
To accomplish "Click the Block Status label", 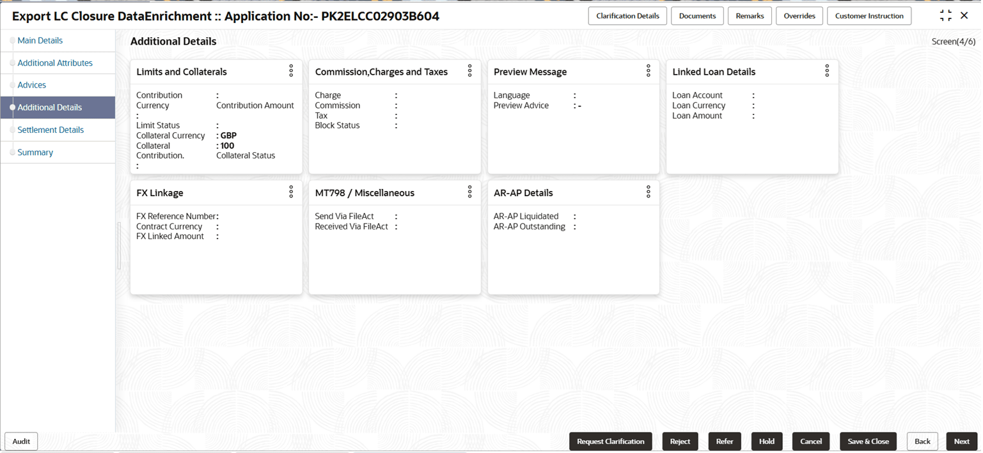I will point(337,125).
